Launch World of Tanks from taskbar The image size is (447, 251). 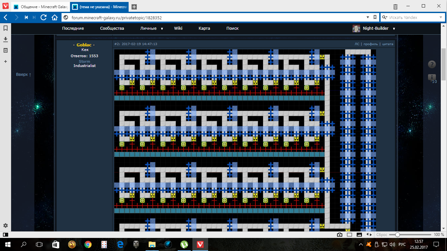tap(135, 244)
